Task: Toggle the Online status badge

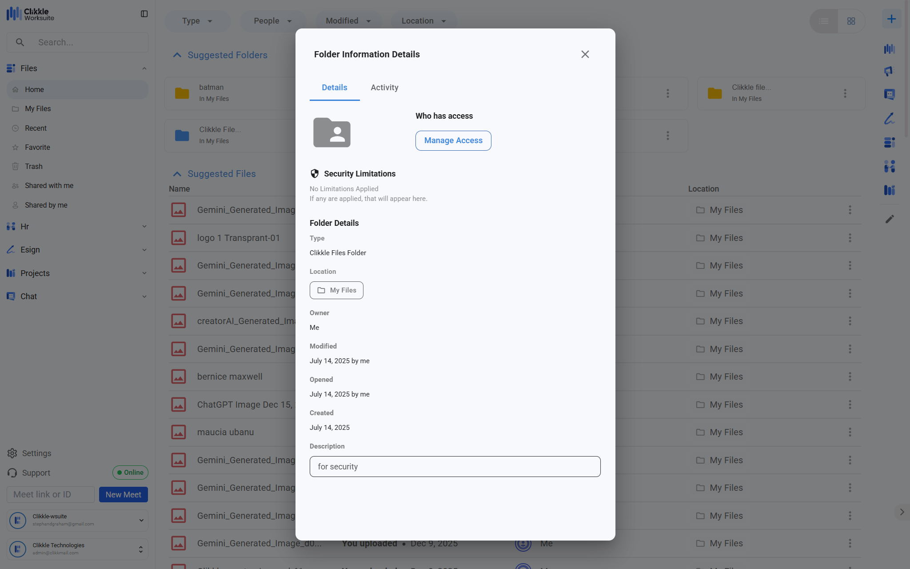Action: tap(130, 472)
